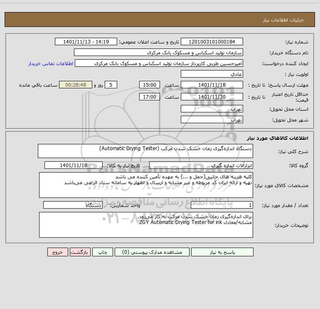Click the request creator field امیرحسین طربی
Image resolution: width=320 pixels, height=309 pixels.
(x=159, y=63)
